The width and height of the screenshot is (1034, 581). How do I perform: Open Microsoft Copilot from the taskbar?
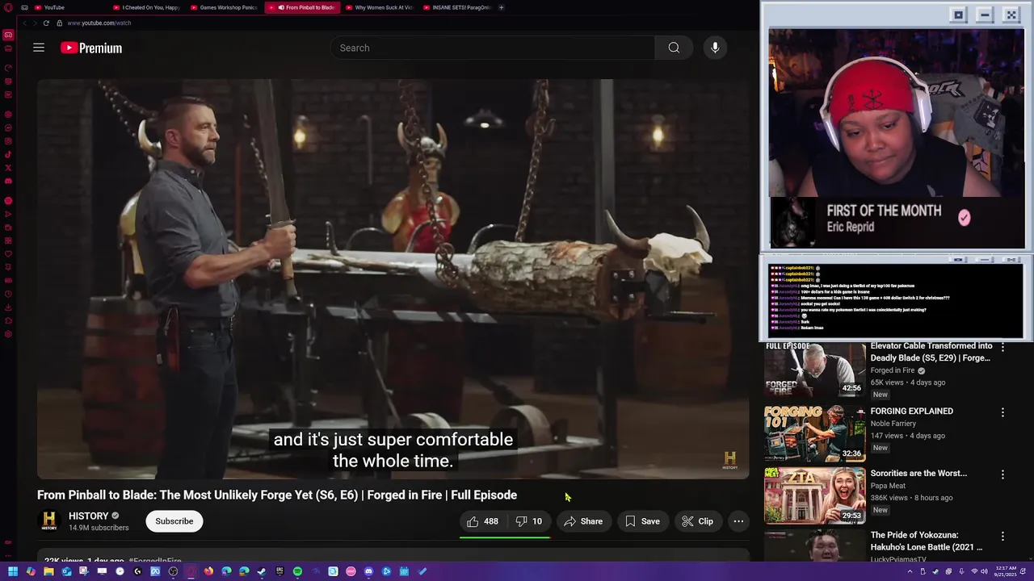[x=31, y=571]
